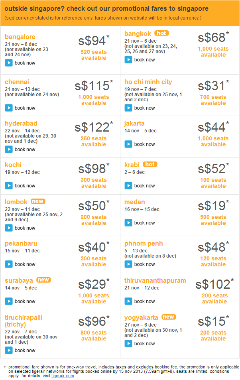Click 'book now' text for Yogyakarta

point(144,343)
